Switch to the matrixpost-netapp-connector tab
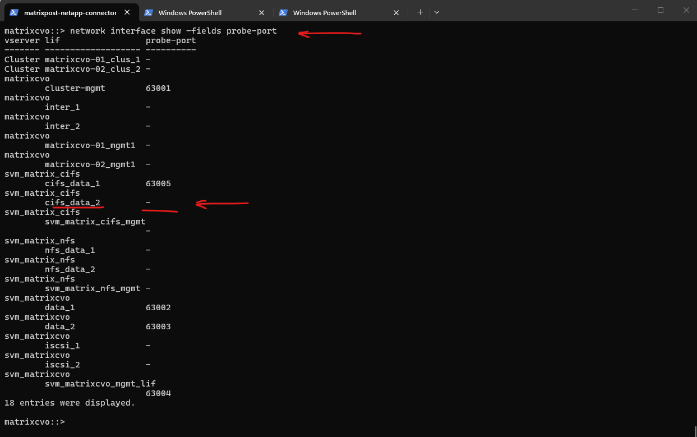 tap(70, 12)
